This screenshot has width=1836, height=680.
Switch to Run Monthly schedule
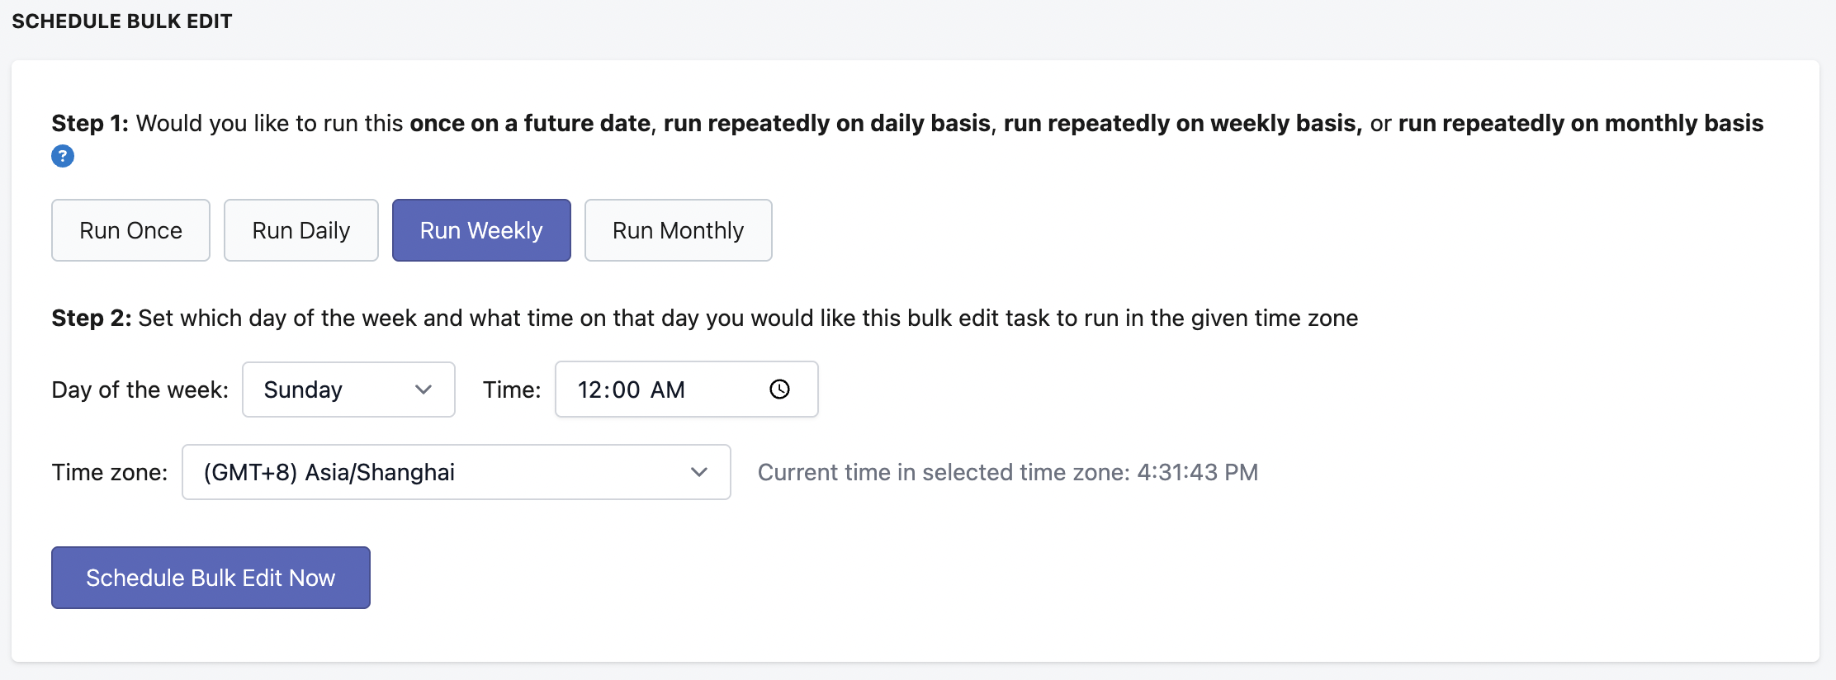pyautogui.click(x=679, y=230)
